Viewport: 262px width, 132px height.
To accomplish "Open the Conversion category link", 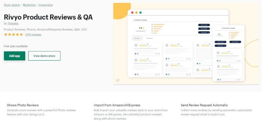I will (x=46, y=5).
